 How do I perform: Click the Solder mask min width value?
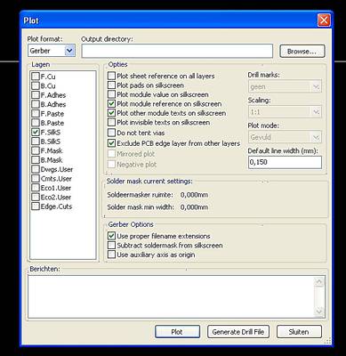point(194,207)
